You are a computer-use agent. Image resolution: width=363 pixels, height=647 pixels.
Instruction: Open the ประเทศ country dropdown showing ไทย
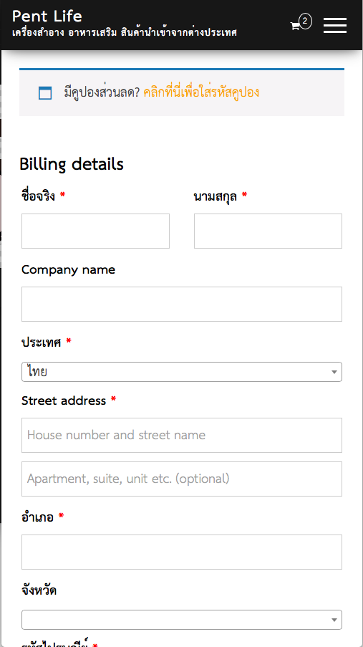click(182, 372)
